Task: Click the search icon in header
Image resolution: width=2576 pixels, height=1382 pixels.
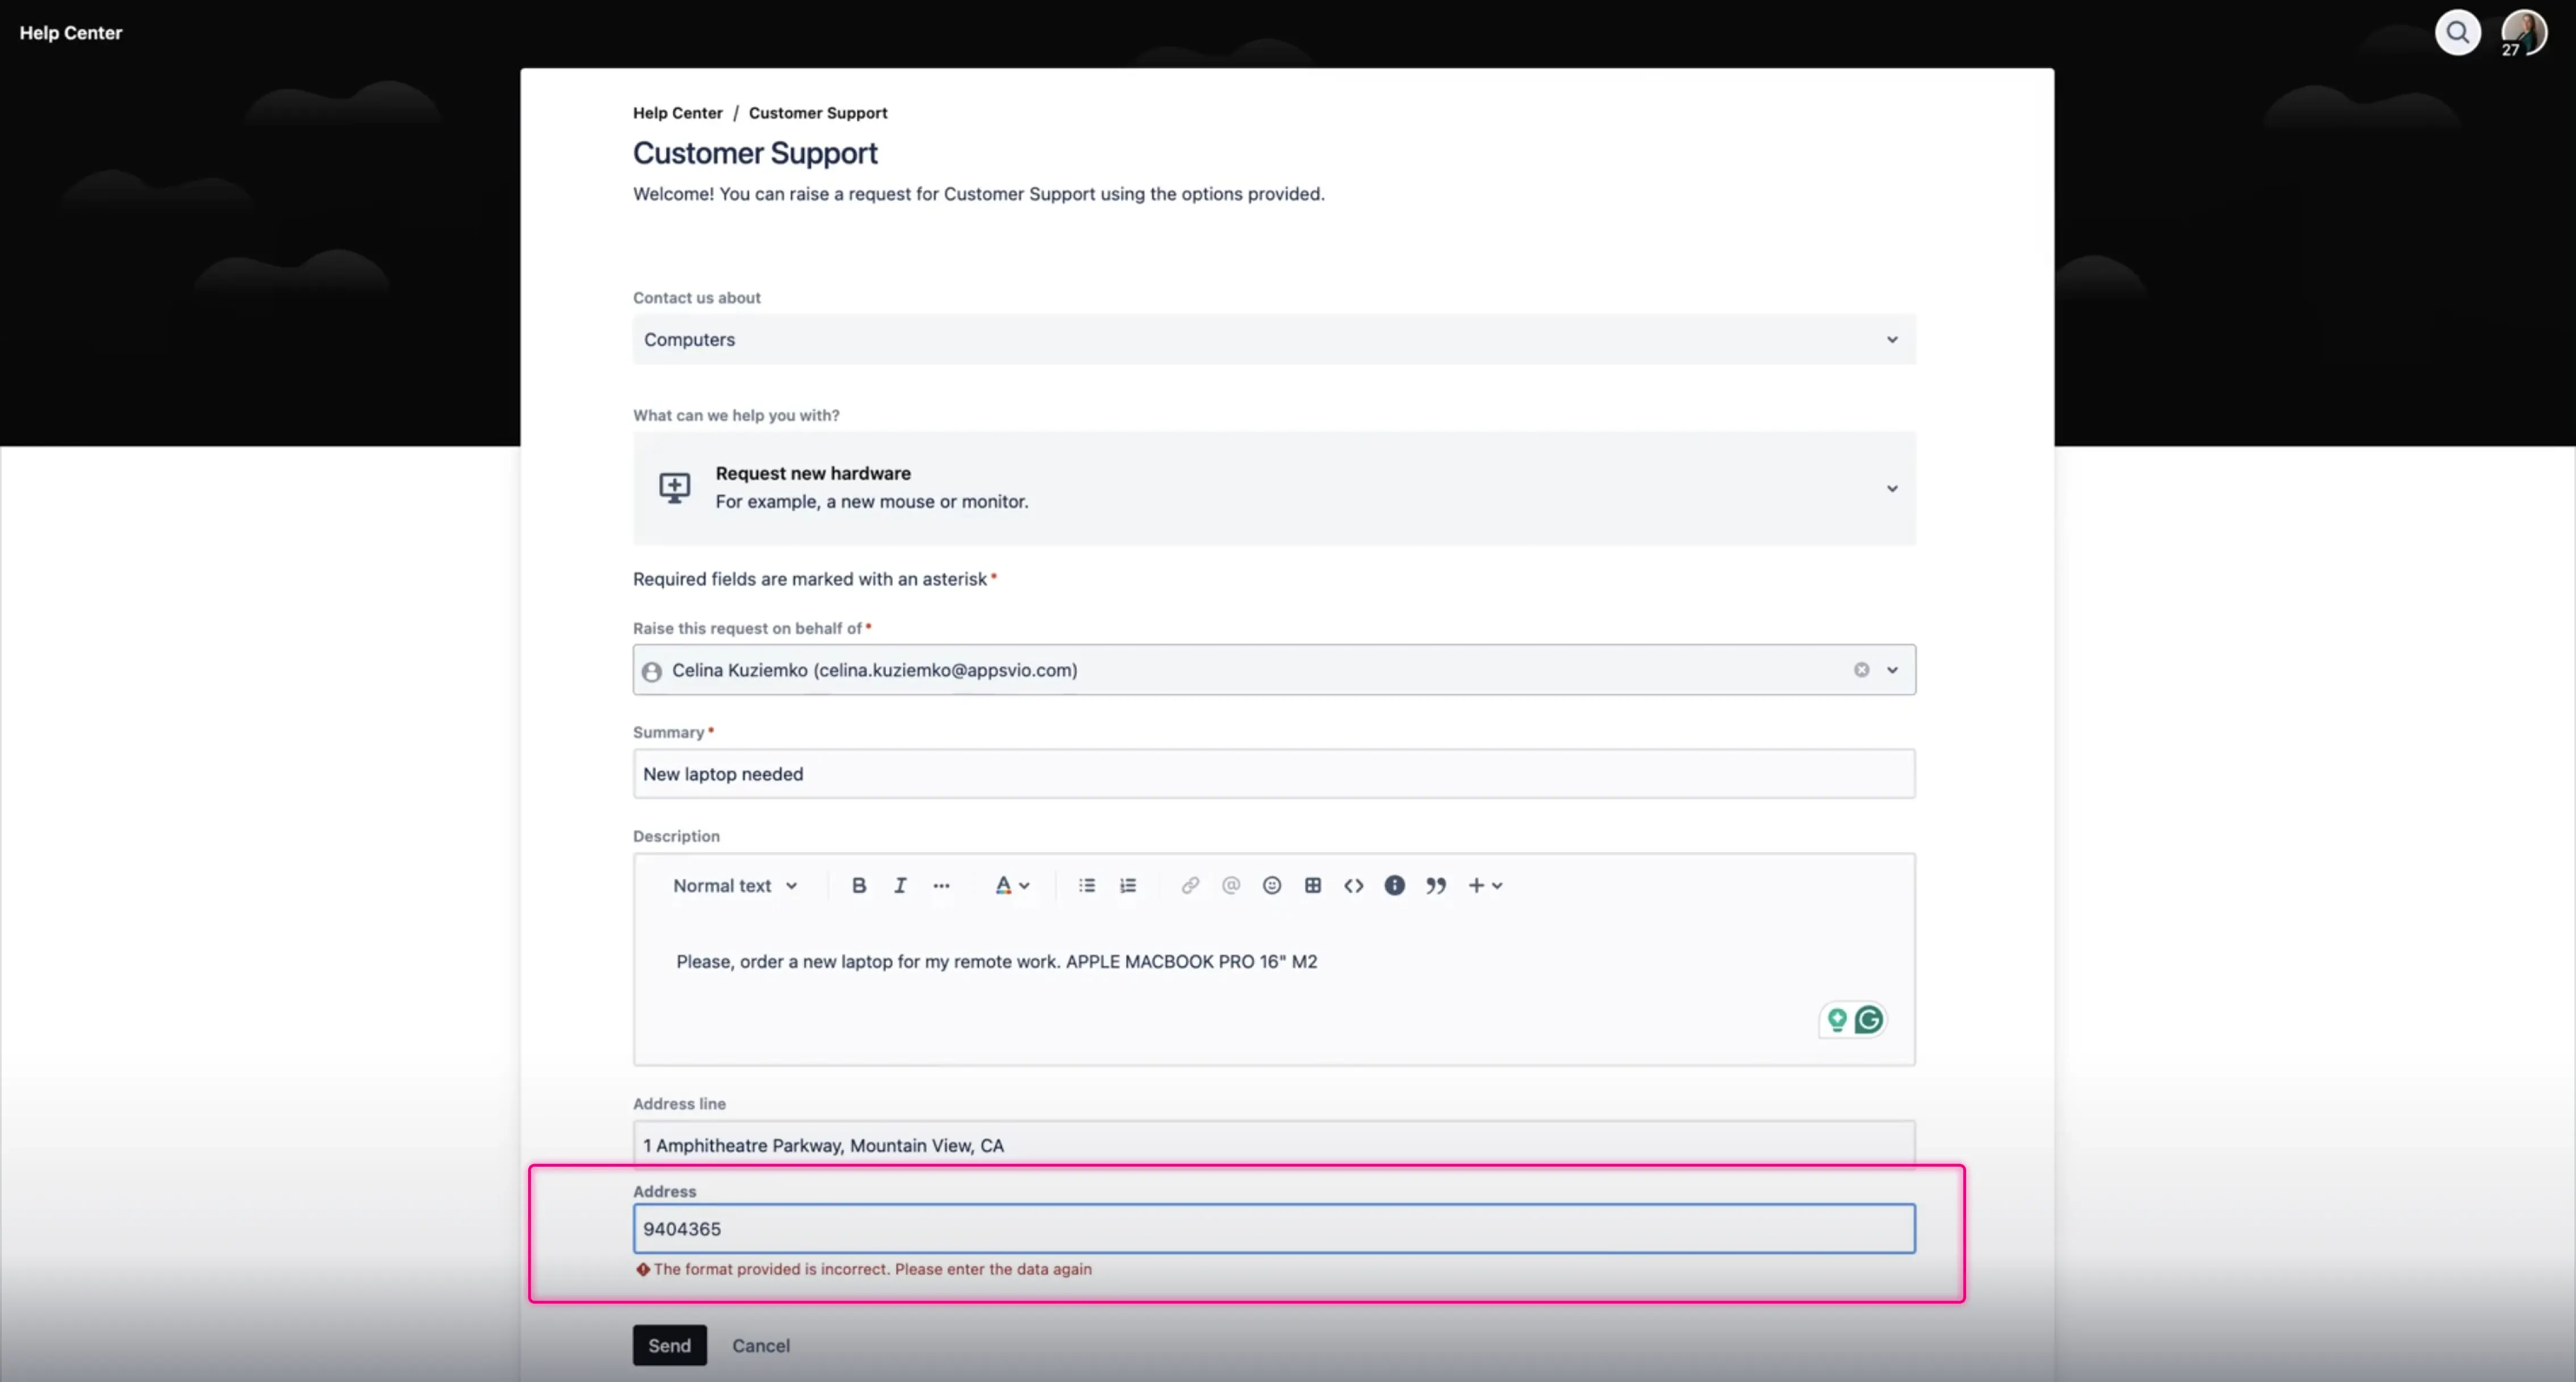Action: click(2457, 33)
